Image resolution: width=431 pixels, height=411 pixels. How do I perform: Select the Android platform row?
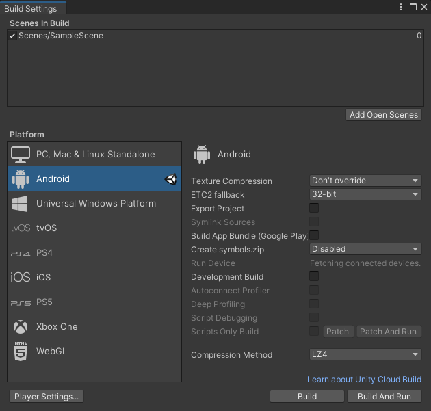[x=94, y=179]
